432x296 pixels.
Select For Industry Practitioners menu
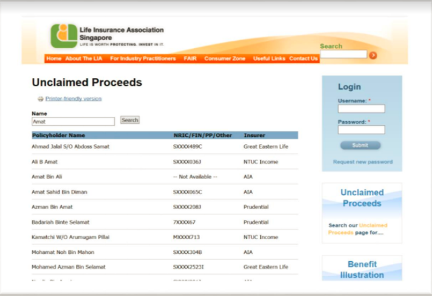[x=143, y=59]
